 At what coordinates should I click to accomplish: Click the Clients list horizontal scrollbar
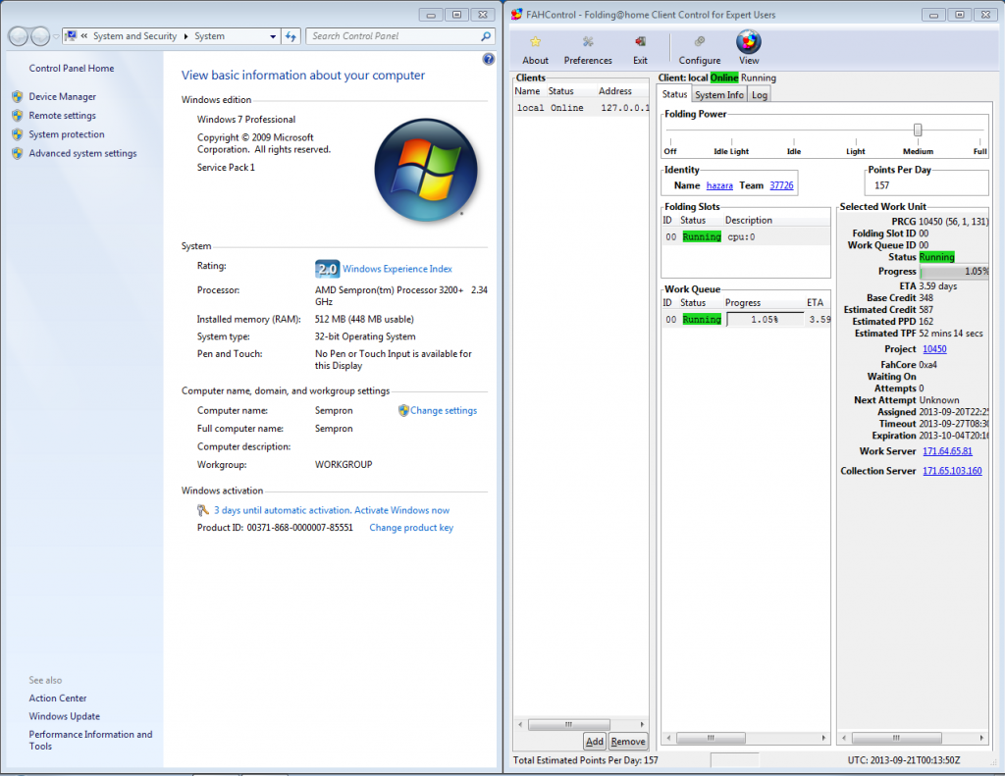[581, 725]
